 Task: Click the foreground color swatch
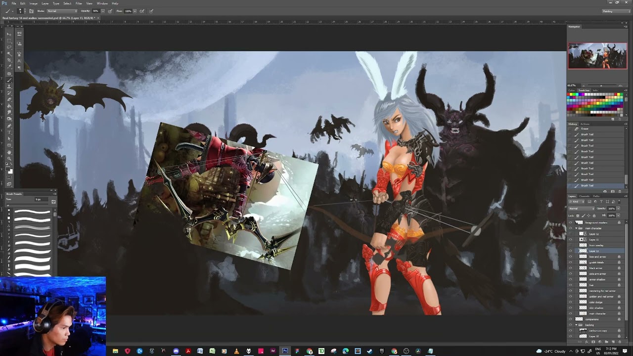(8, 169)
